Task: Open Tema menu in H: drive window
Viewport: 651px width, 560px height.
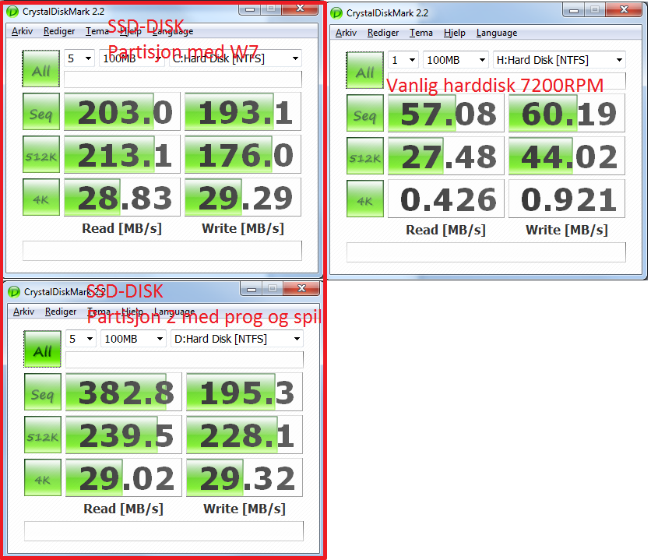Action: point(421,33)
